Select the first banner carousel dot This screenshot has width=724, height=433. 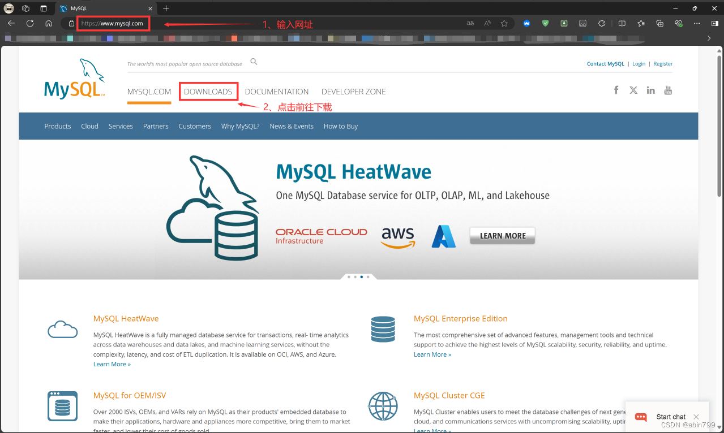(348, 277)
